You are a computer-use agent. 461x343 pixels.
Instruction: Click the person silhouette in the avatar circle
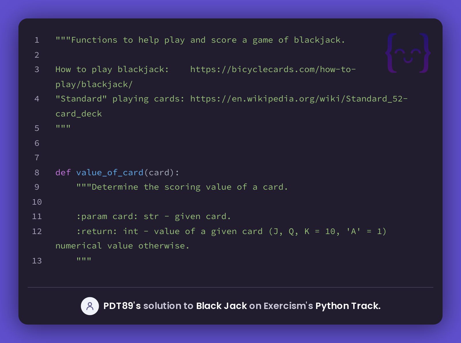click(x=90, y=306)
